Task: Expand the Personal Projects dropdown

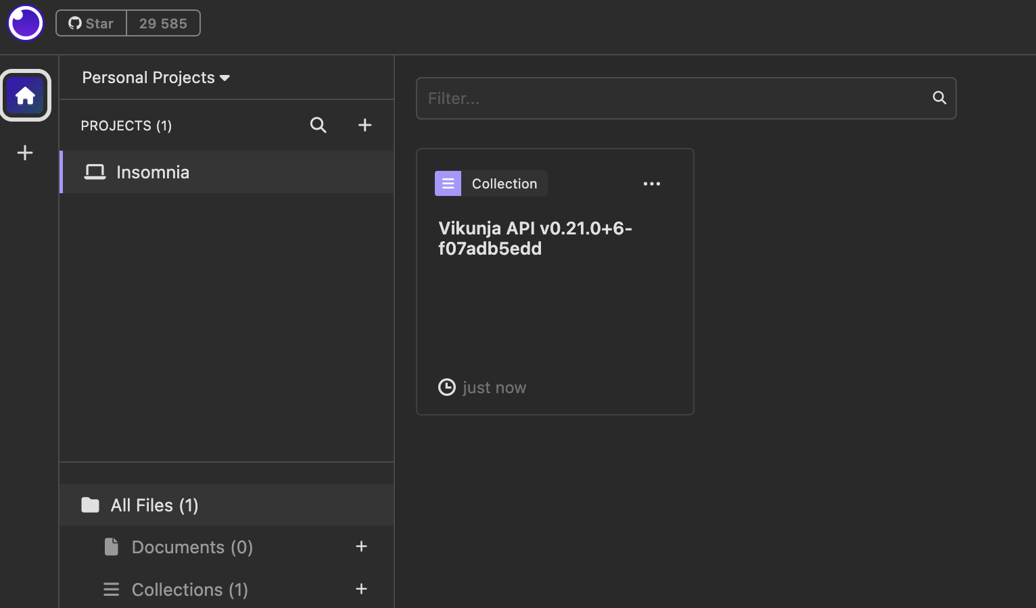Action: point(156,78)
